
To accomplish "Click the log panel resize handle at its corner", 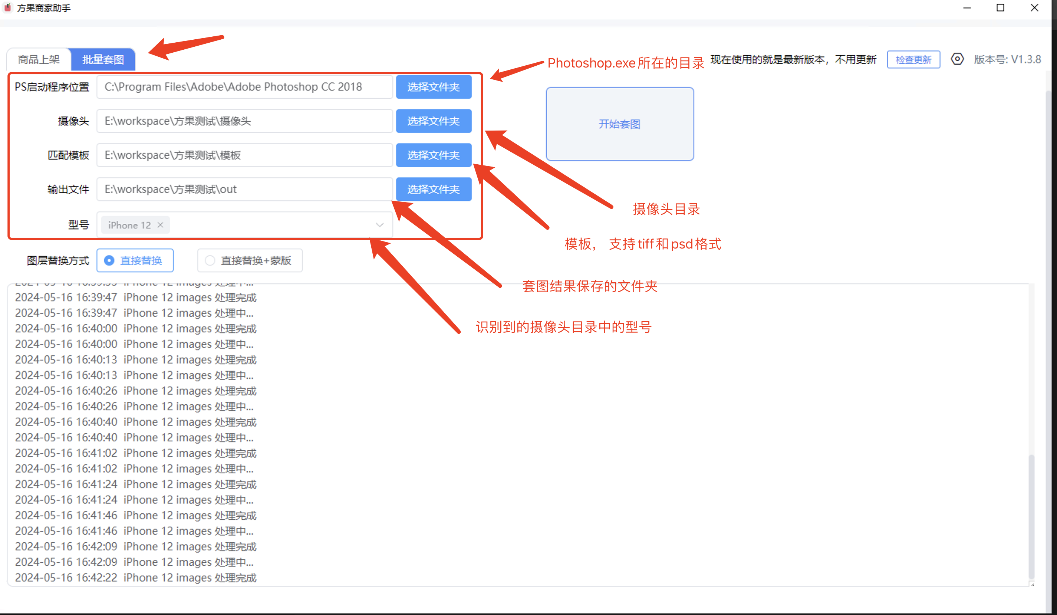I will (x=1032, y=584).
